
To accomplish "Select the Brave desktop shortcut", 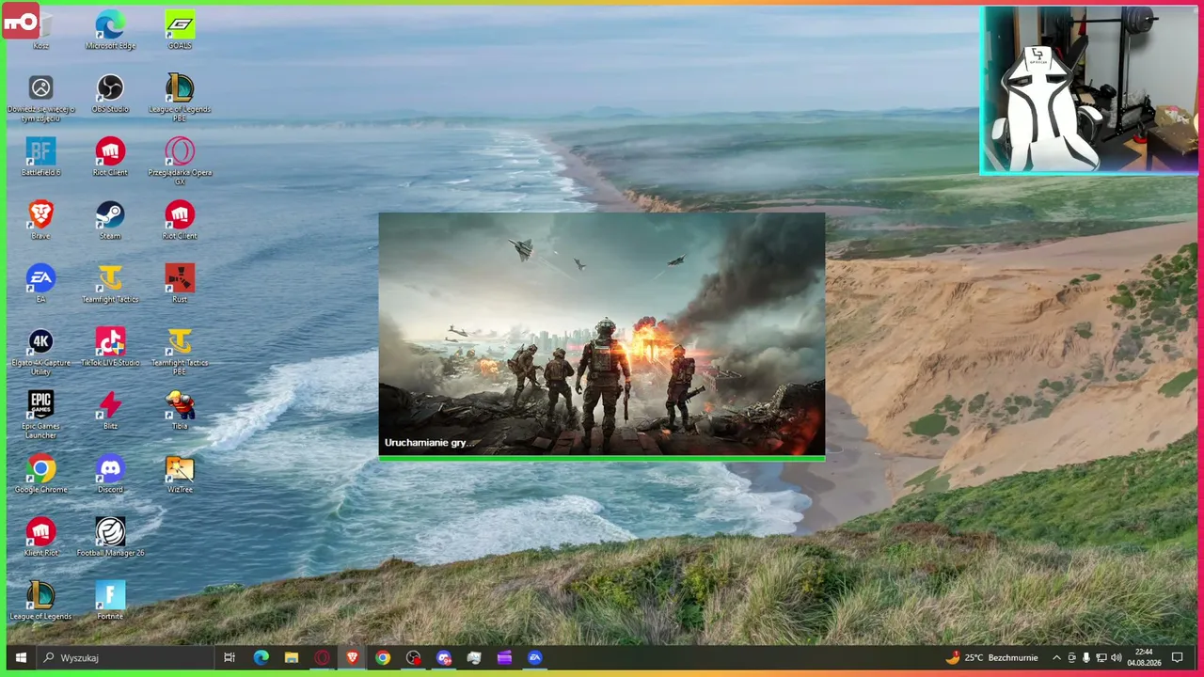I will [x=40, y=220].
